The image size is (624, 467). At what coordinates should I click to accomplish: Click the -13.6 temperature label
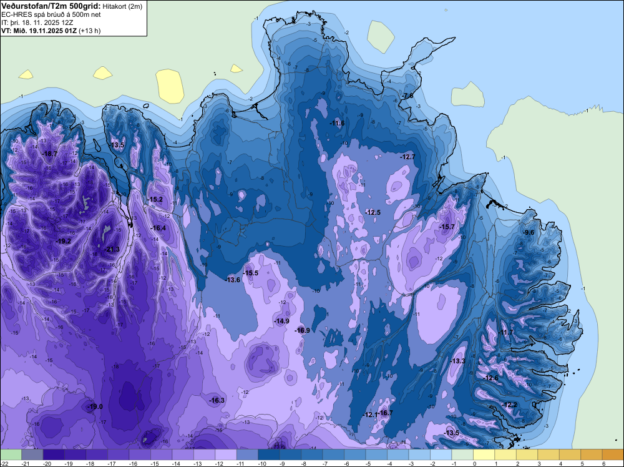232,280
